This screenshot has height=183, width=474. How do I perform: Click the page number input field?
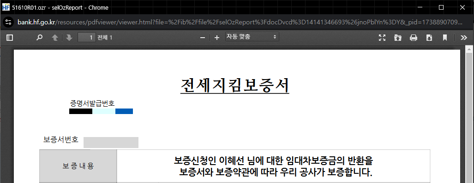pyautogui.click(x=87, y=38)
